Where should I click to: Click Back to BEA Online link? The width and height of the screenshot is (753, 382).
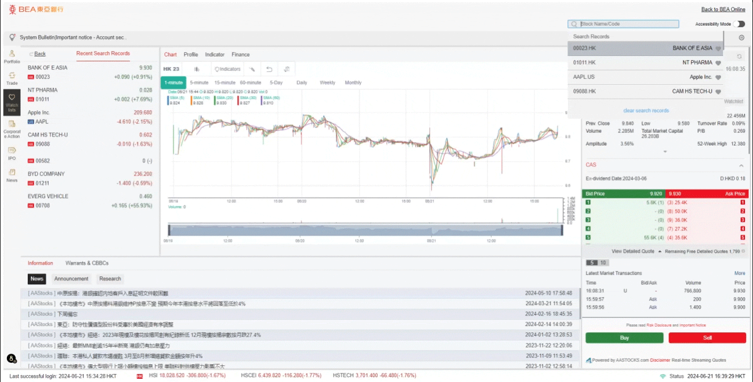723,10
